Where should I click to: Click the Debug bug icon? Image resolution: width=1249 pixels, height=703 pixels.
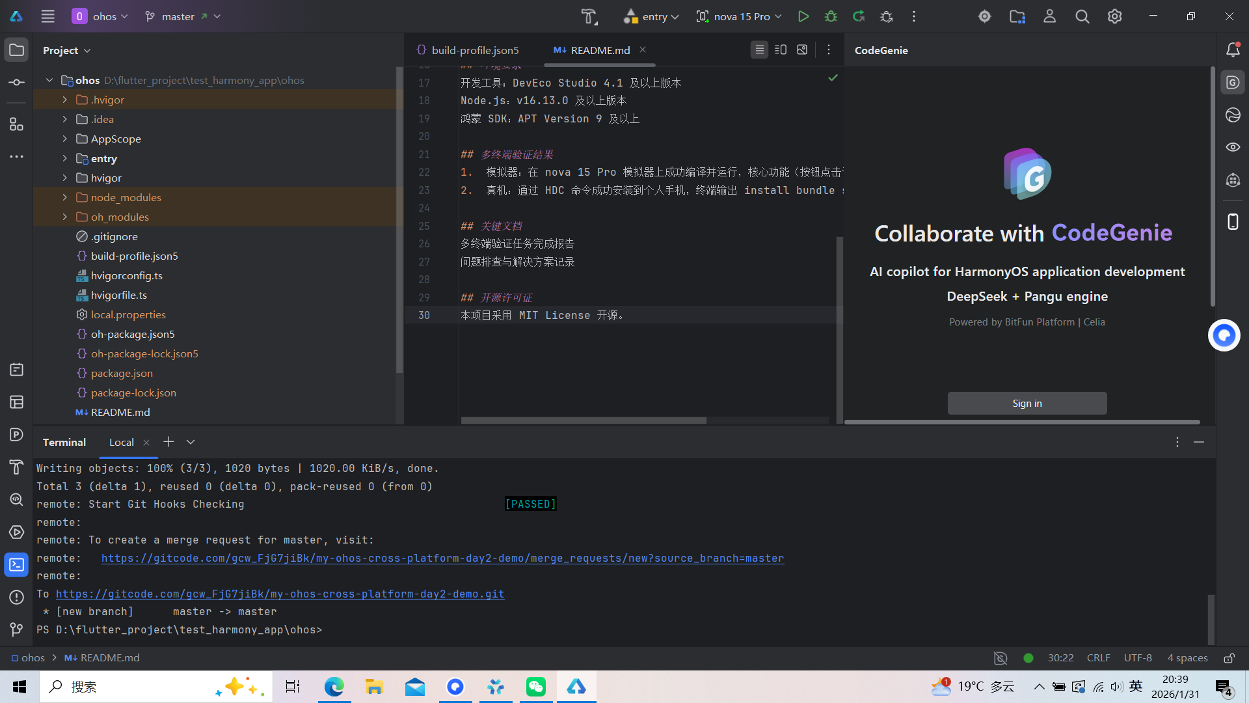(x=831, y=16)
